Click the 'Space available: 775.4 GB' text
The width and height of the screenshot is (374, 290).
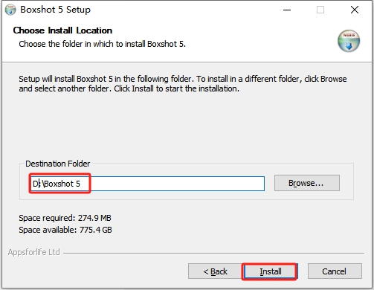coord(65,230)
